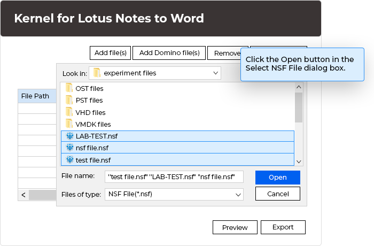Select the PST files folder name
Viewport: 374px width, 246px height.
89,101
